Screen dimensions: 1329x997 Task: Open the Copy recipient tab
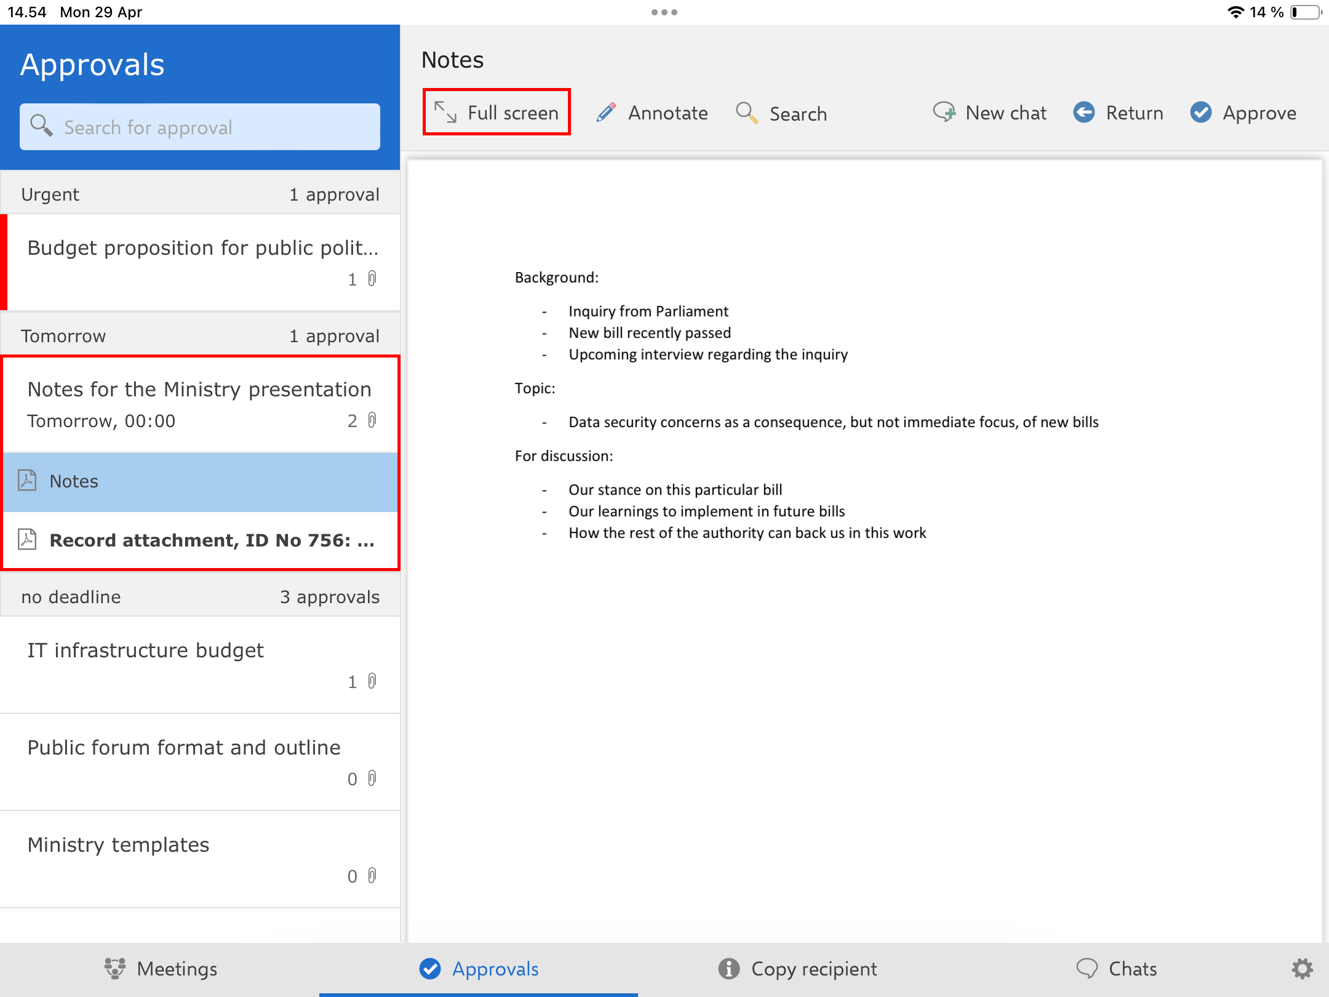(797, 969)
